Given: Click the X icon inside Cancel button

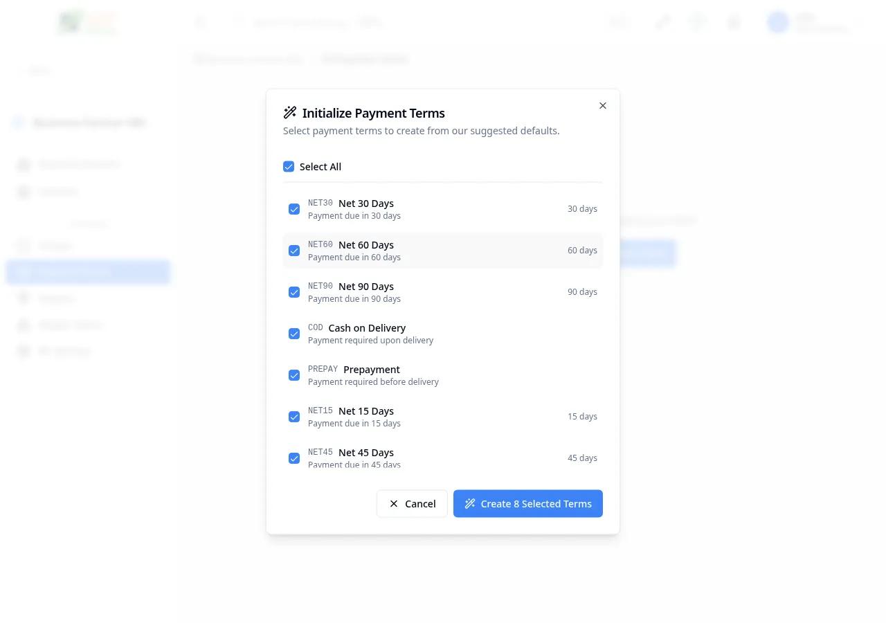Looking at the screenshot, I should (394, 504).
